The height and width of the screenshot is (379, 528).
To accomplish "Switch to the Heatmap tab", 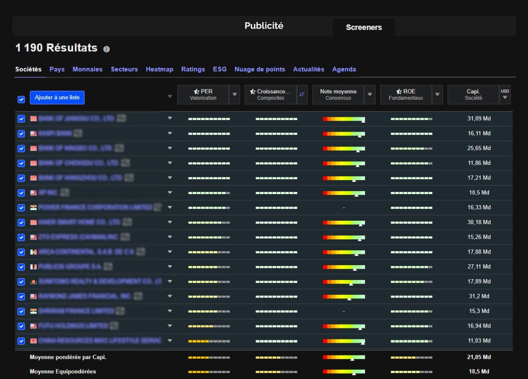I will click(x=160, y=69).
